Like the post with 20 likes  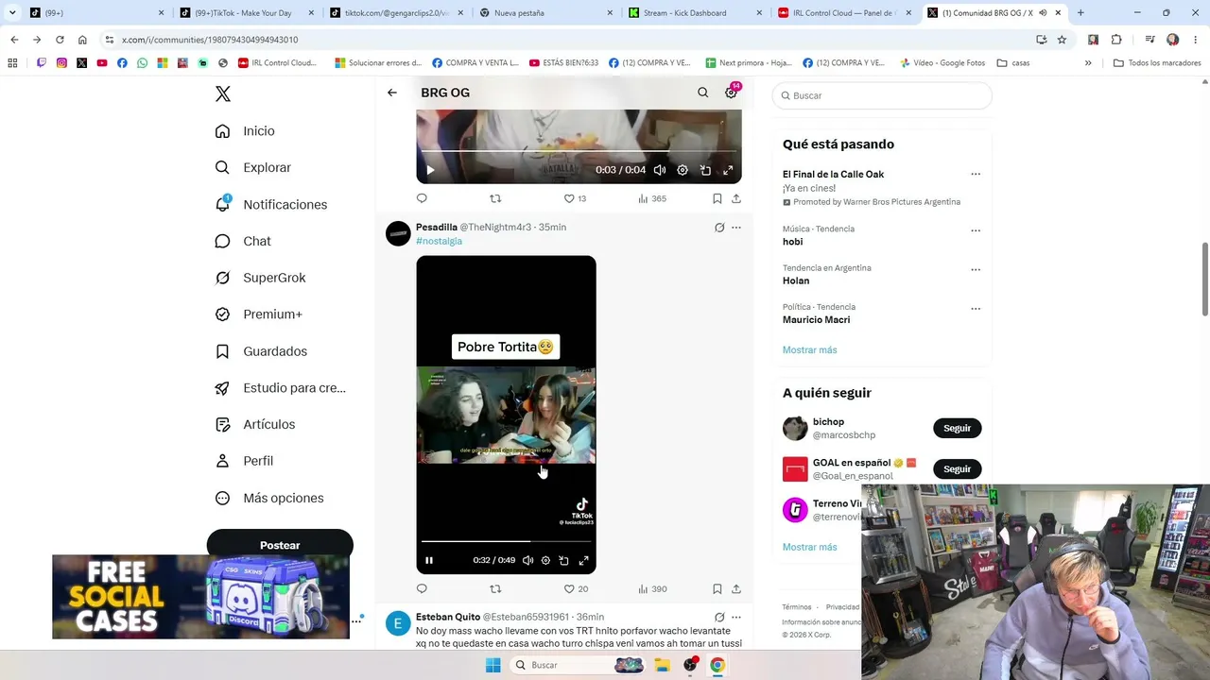tap(576, 588)
